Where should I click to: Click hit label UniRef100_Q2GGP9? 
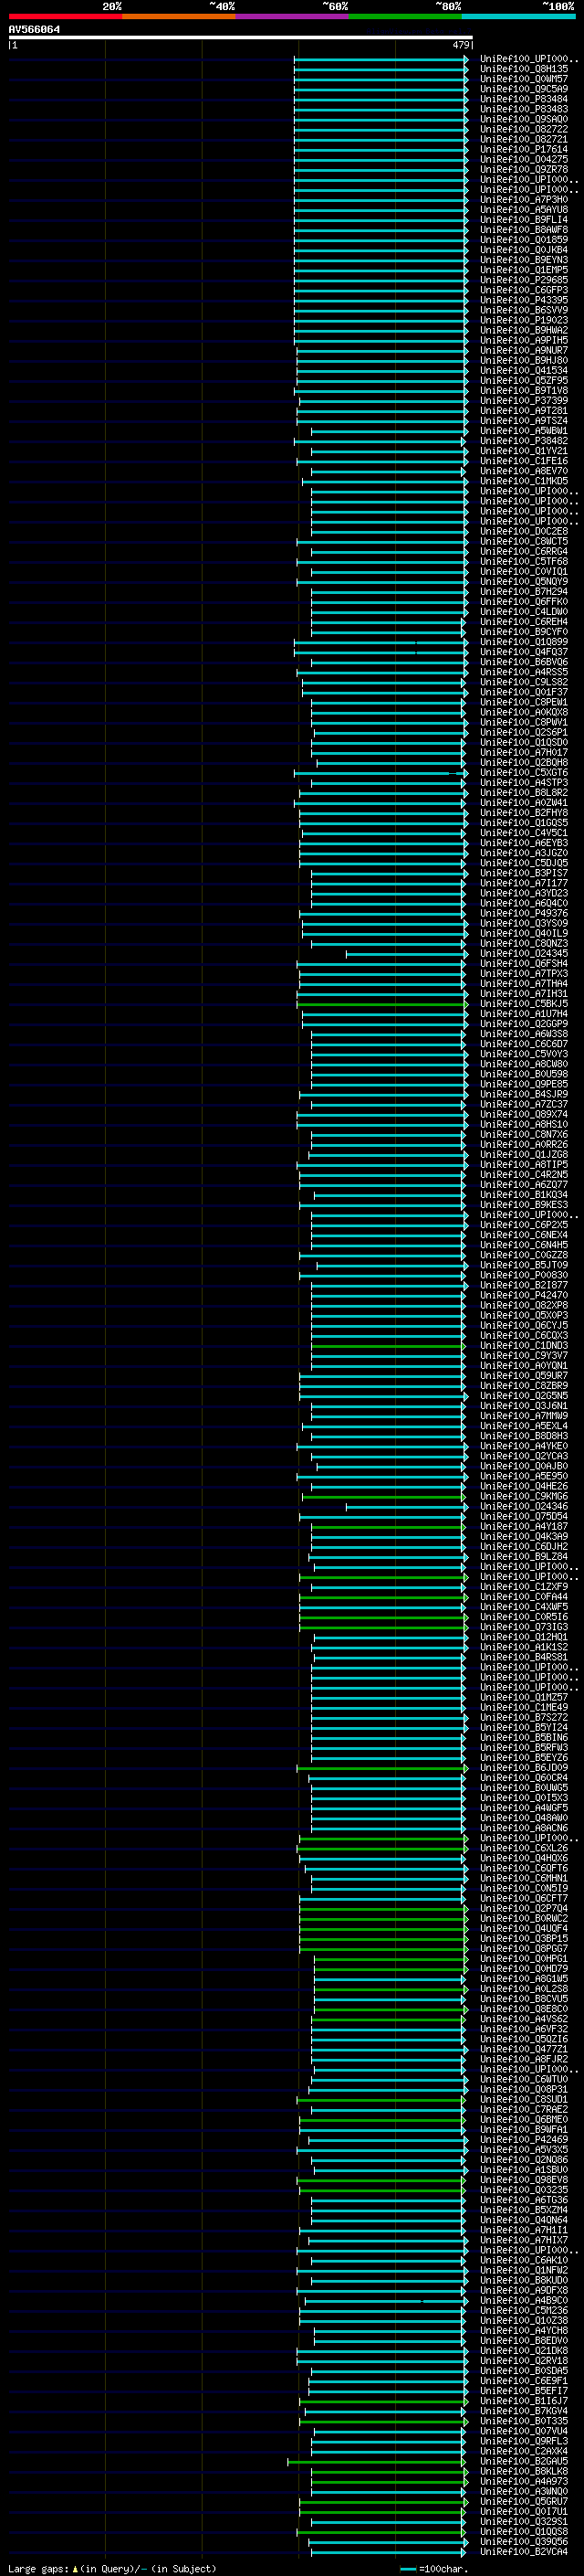pyautogui.click(x=524, y=1024)
